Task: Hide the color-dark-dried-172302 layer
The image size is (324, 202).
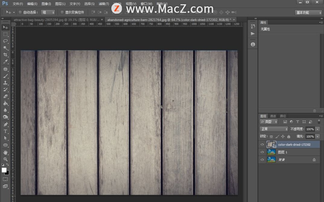Action: click(x=262, y=144)
